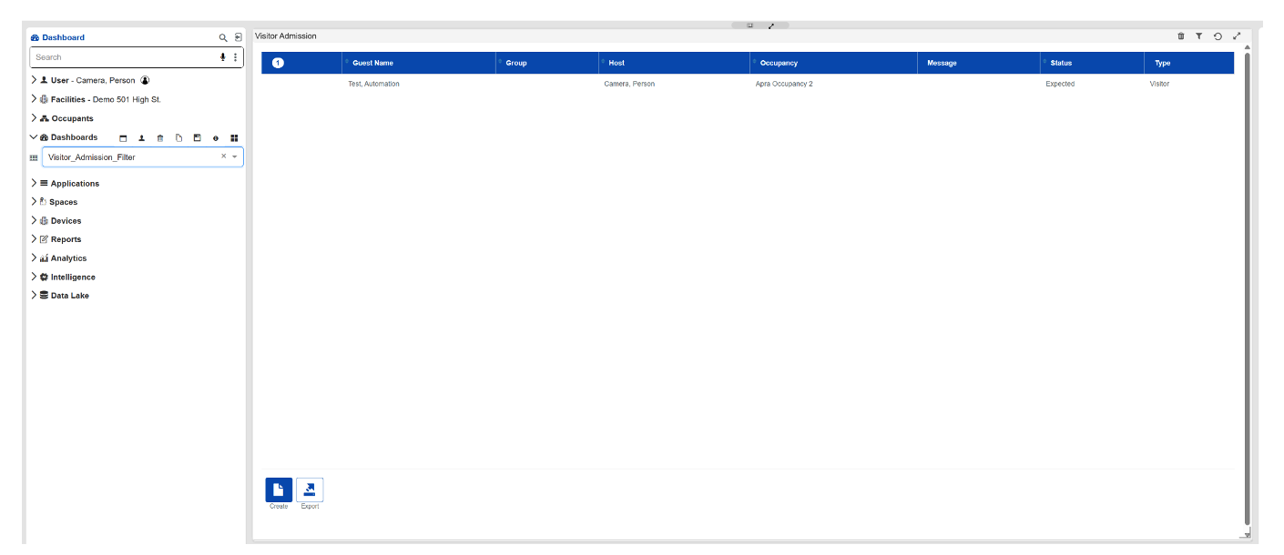Activate the microphone icon in the search bar

(x=221, y=56)
